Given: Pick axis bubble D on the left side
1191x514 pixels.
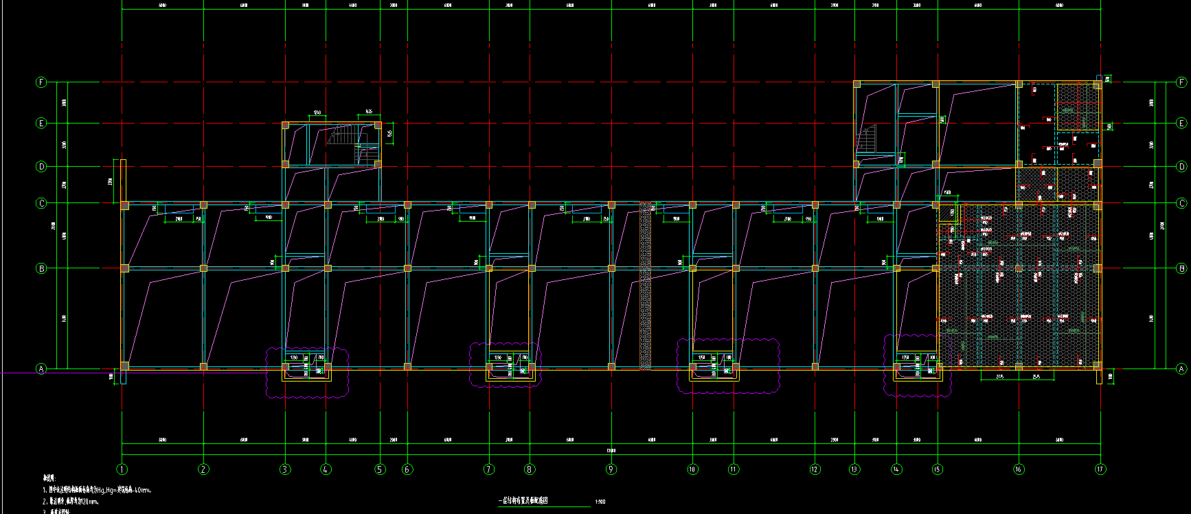Looking at the screenshot, I should pyautogui.click(x=41, y=166).
